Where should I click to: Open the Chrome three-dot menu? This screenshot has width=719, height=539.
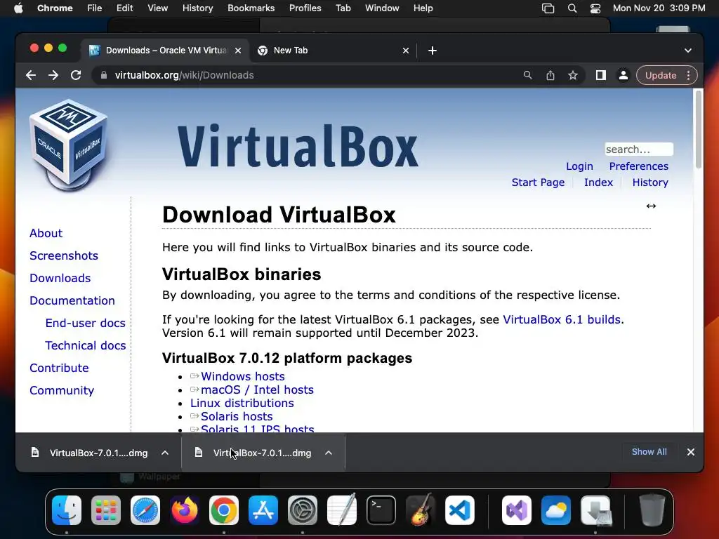click(688, 75)
